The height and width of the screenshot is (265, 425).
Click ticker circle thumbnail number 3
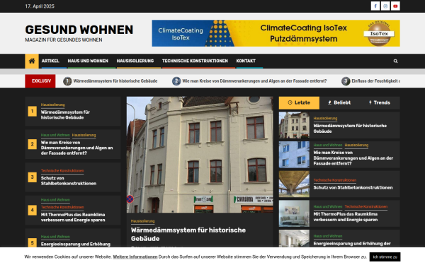click(346, 81)
